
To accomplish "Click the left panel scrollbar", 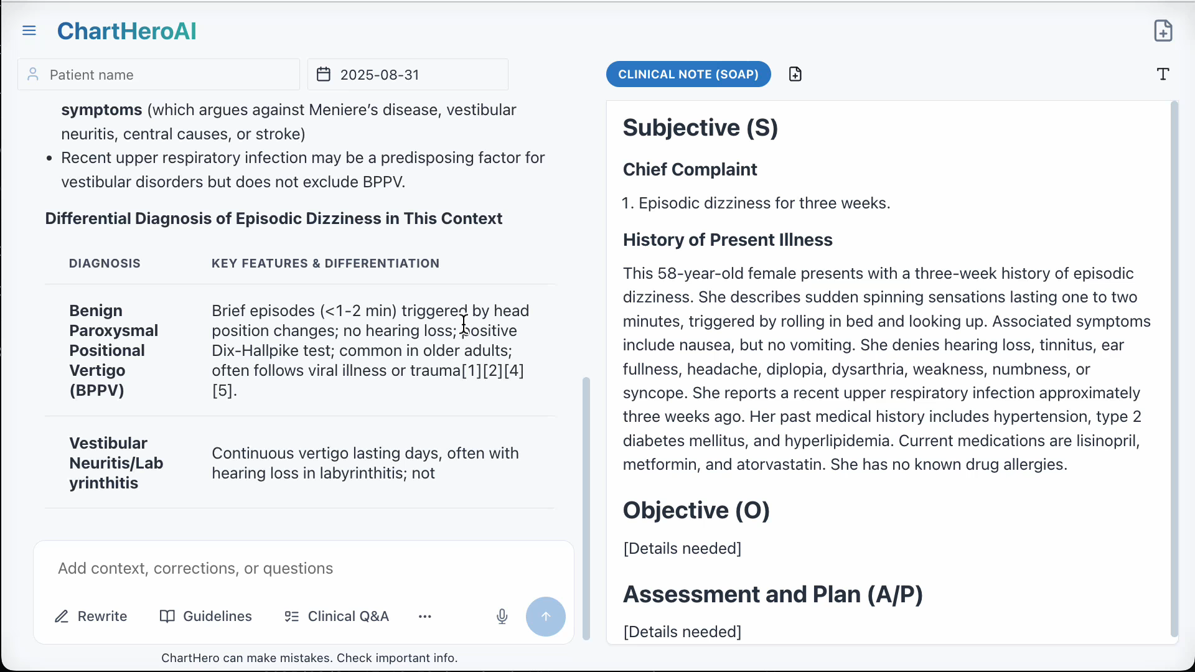I will click(x=586, y=507).
